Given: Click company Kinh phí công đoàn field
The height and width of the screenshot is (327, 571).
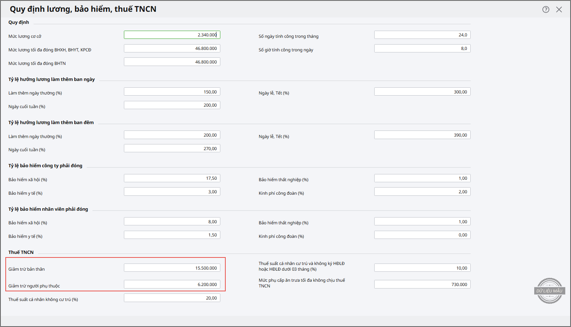Looking at the screenshot, I should tap(422, 192).
